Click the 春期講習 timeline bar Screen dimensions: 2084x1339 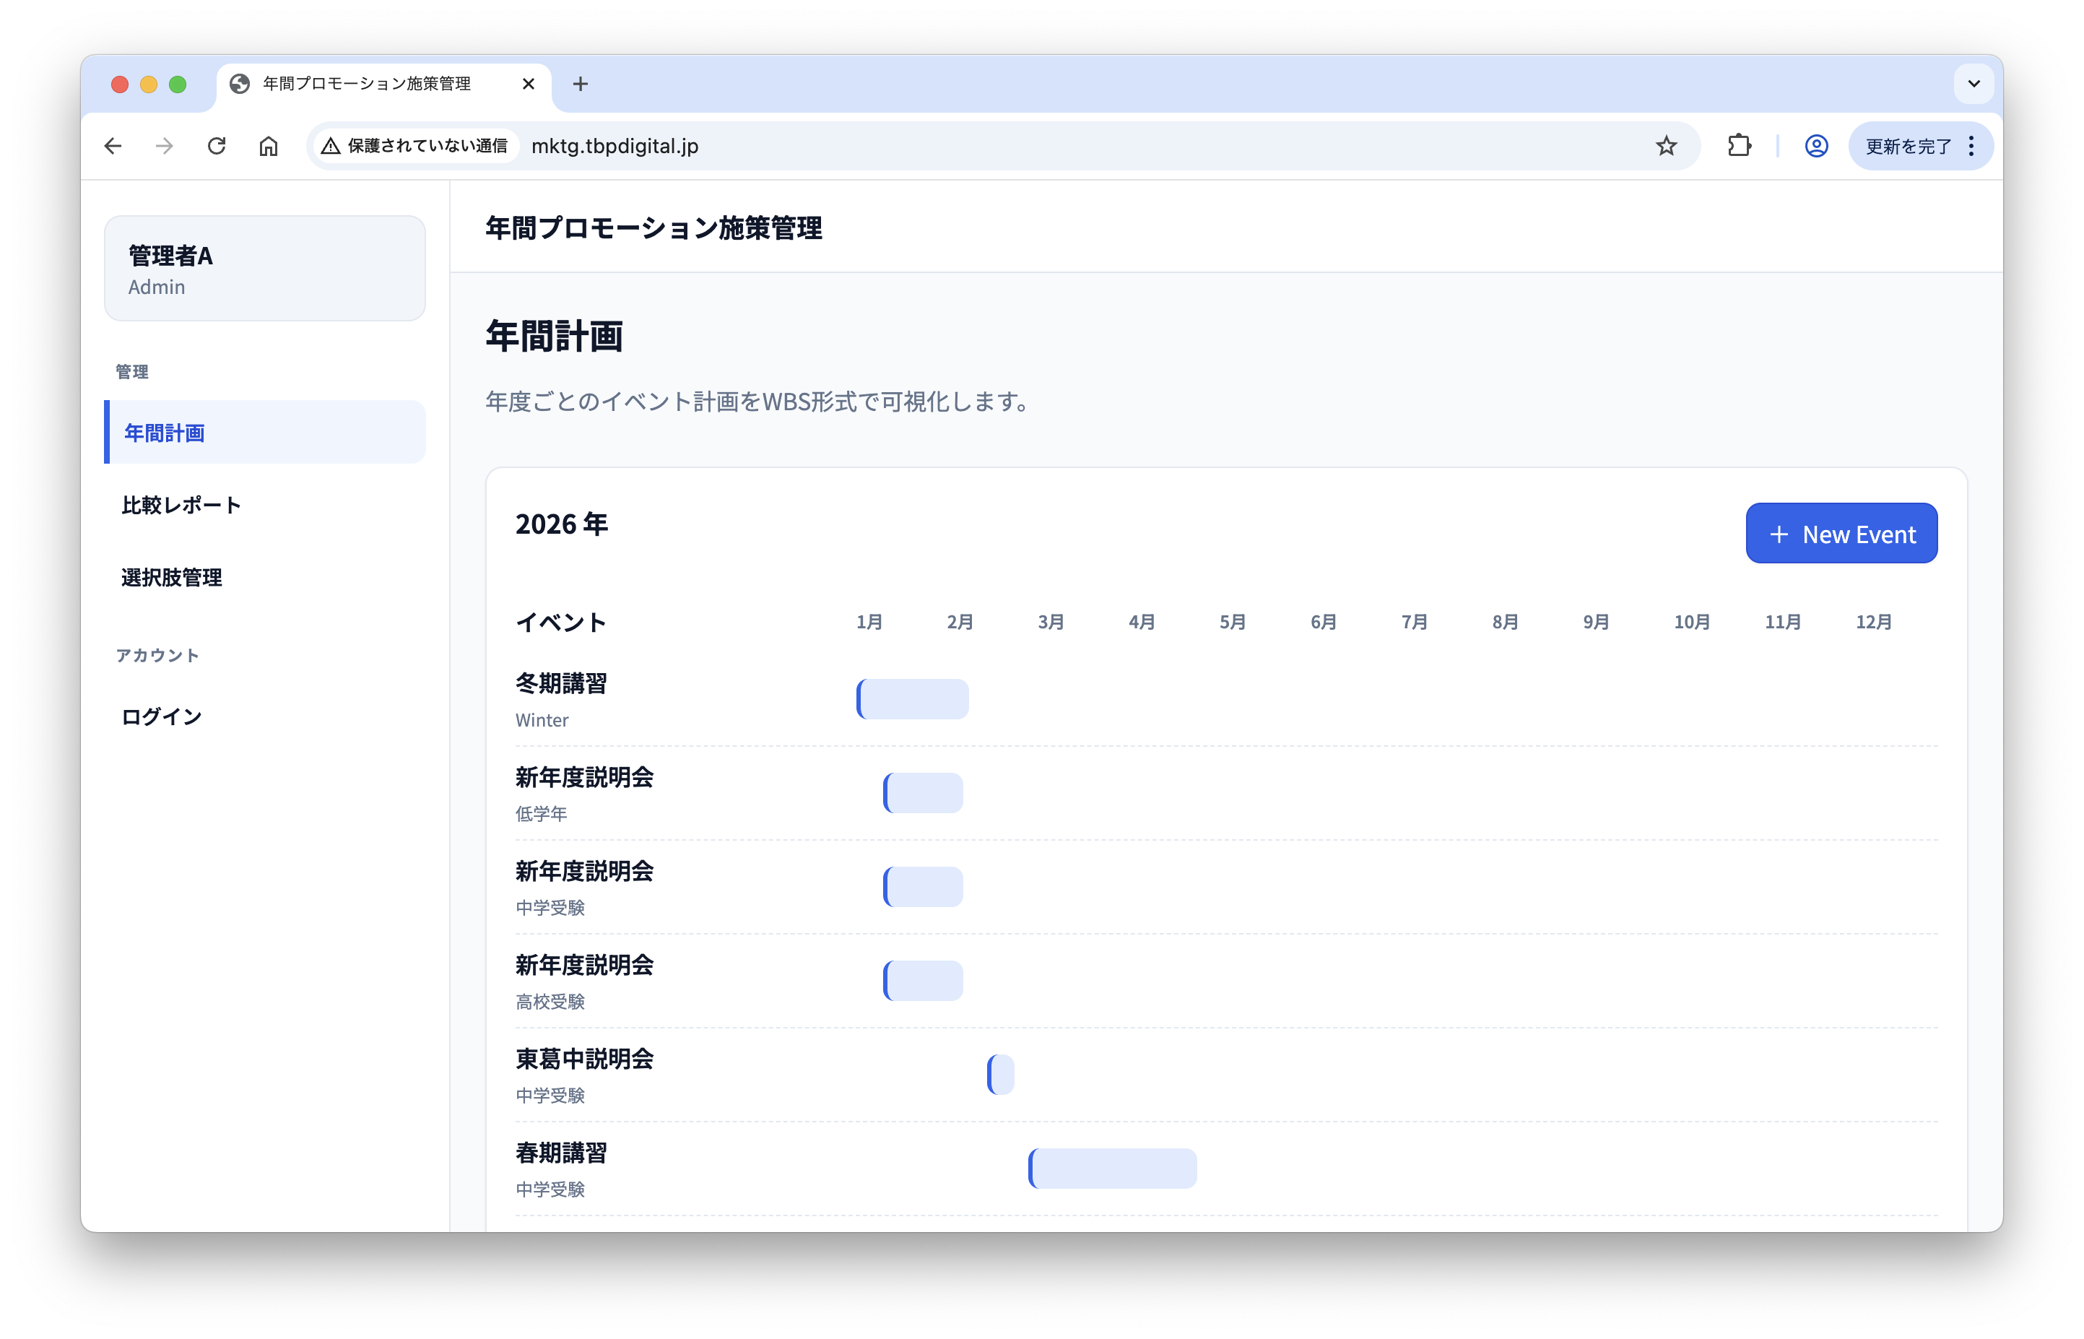tap(1113, 1168)
